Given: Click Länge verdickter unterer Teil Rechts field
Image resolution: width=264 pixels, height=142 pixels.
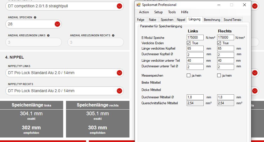Looking at the screenshot, I should [x=226, y=61].
